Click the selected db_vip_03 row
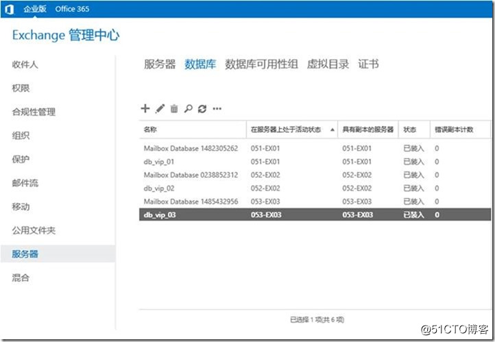This screenshot has width=495, height=342. [x=315, y=215]
